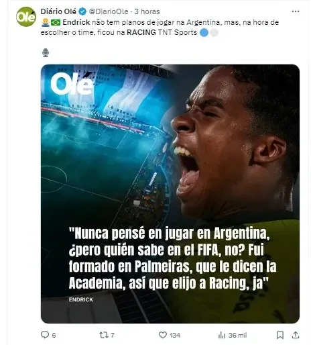The height and width of the screenshot is (345, 313).
Task: Click the Olé logo in image
Action: coord(72,84)
